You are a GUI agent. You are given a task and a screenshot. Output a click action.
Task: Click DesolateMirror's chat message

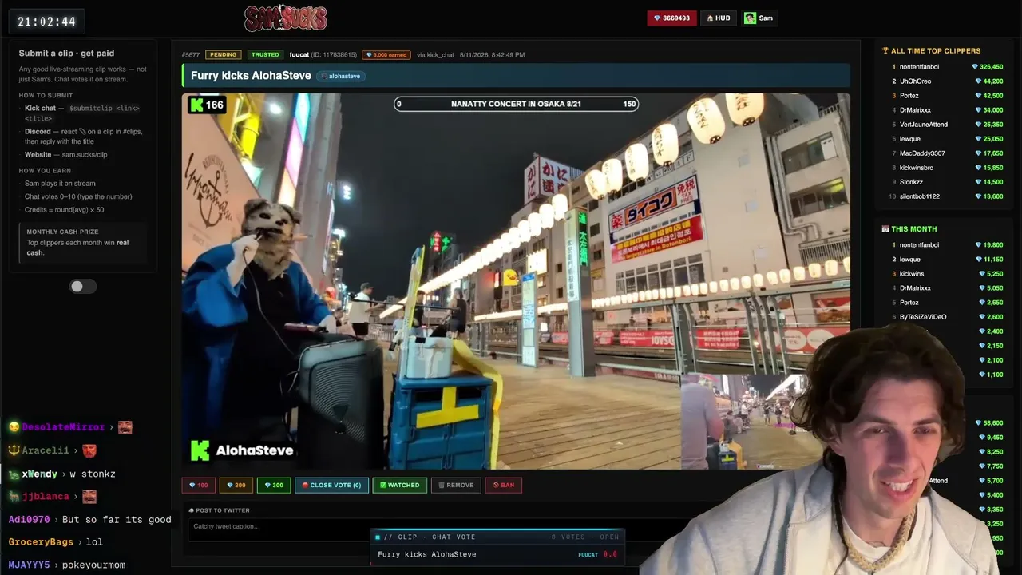tap(70, 427)
